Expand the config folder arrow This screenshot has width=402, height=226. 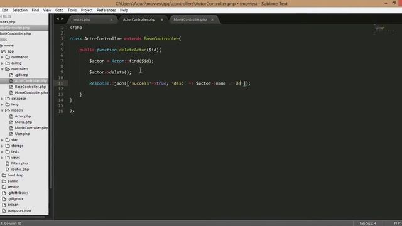(2, 63)
